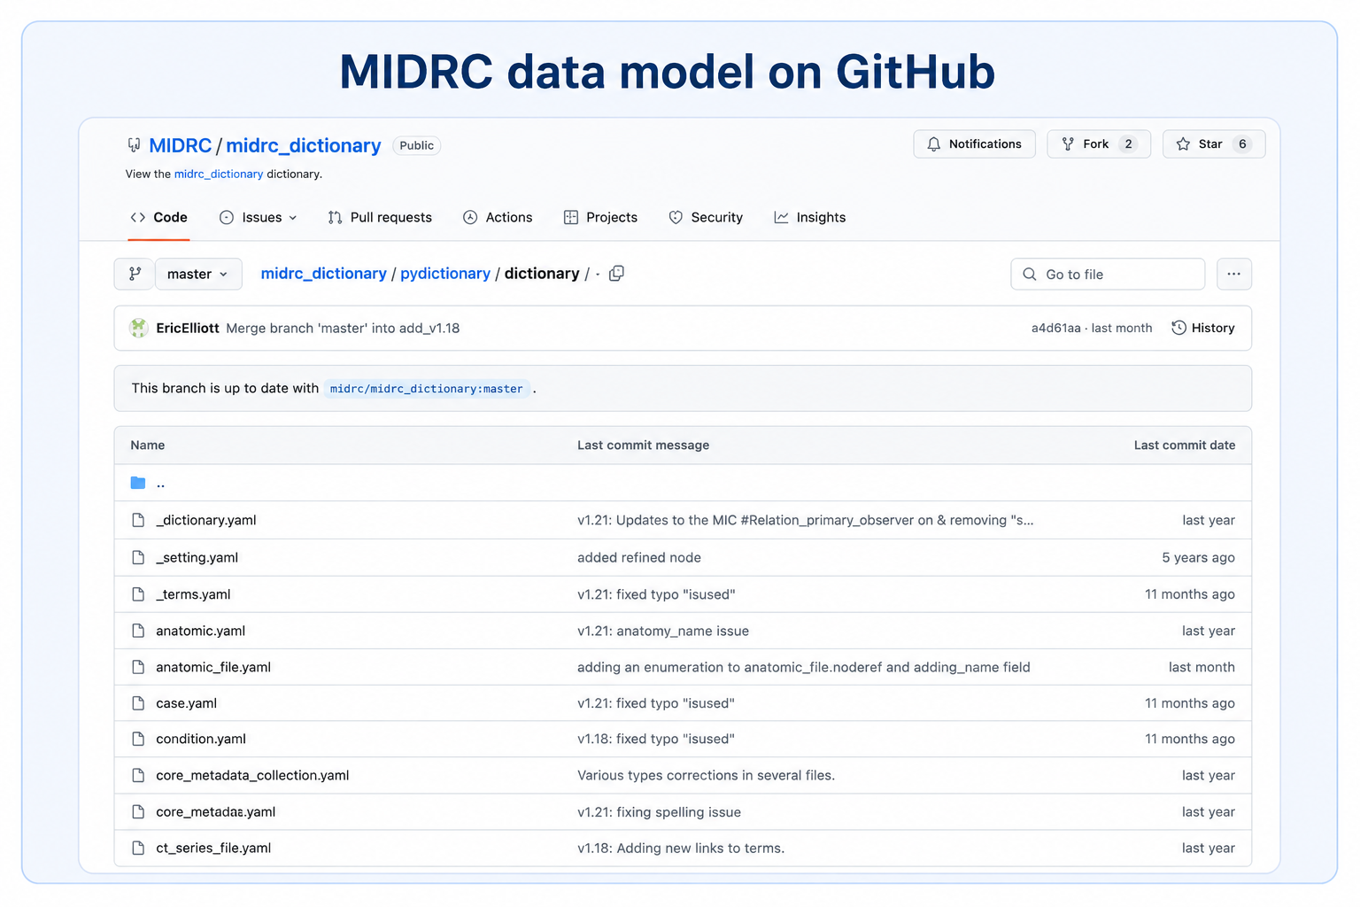Click the file icon for condition.yaml

(138, 739)
